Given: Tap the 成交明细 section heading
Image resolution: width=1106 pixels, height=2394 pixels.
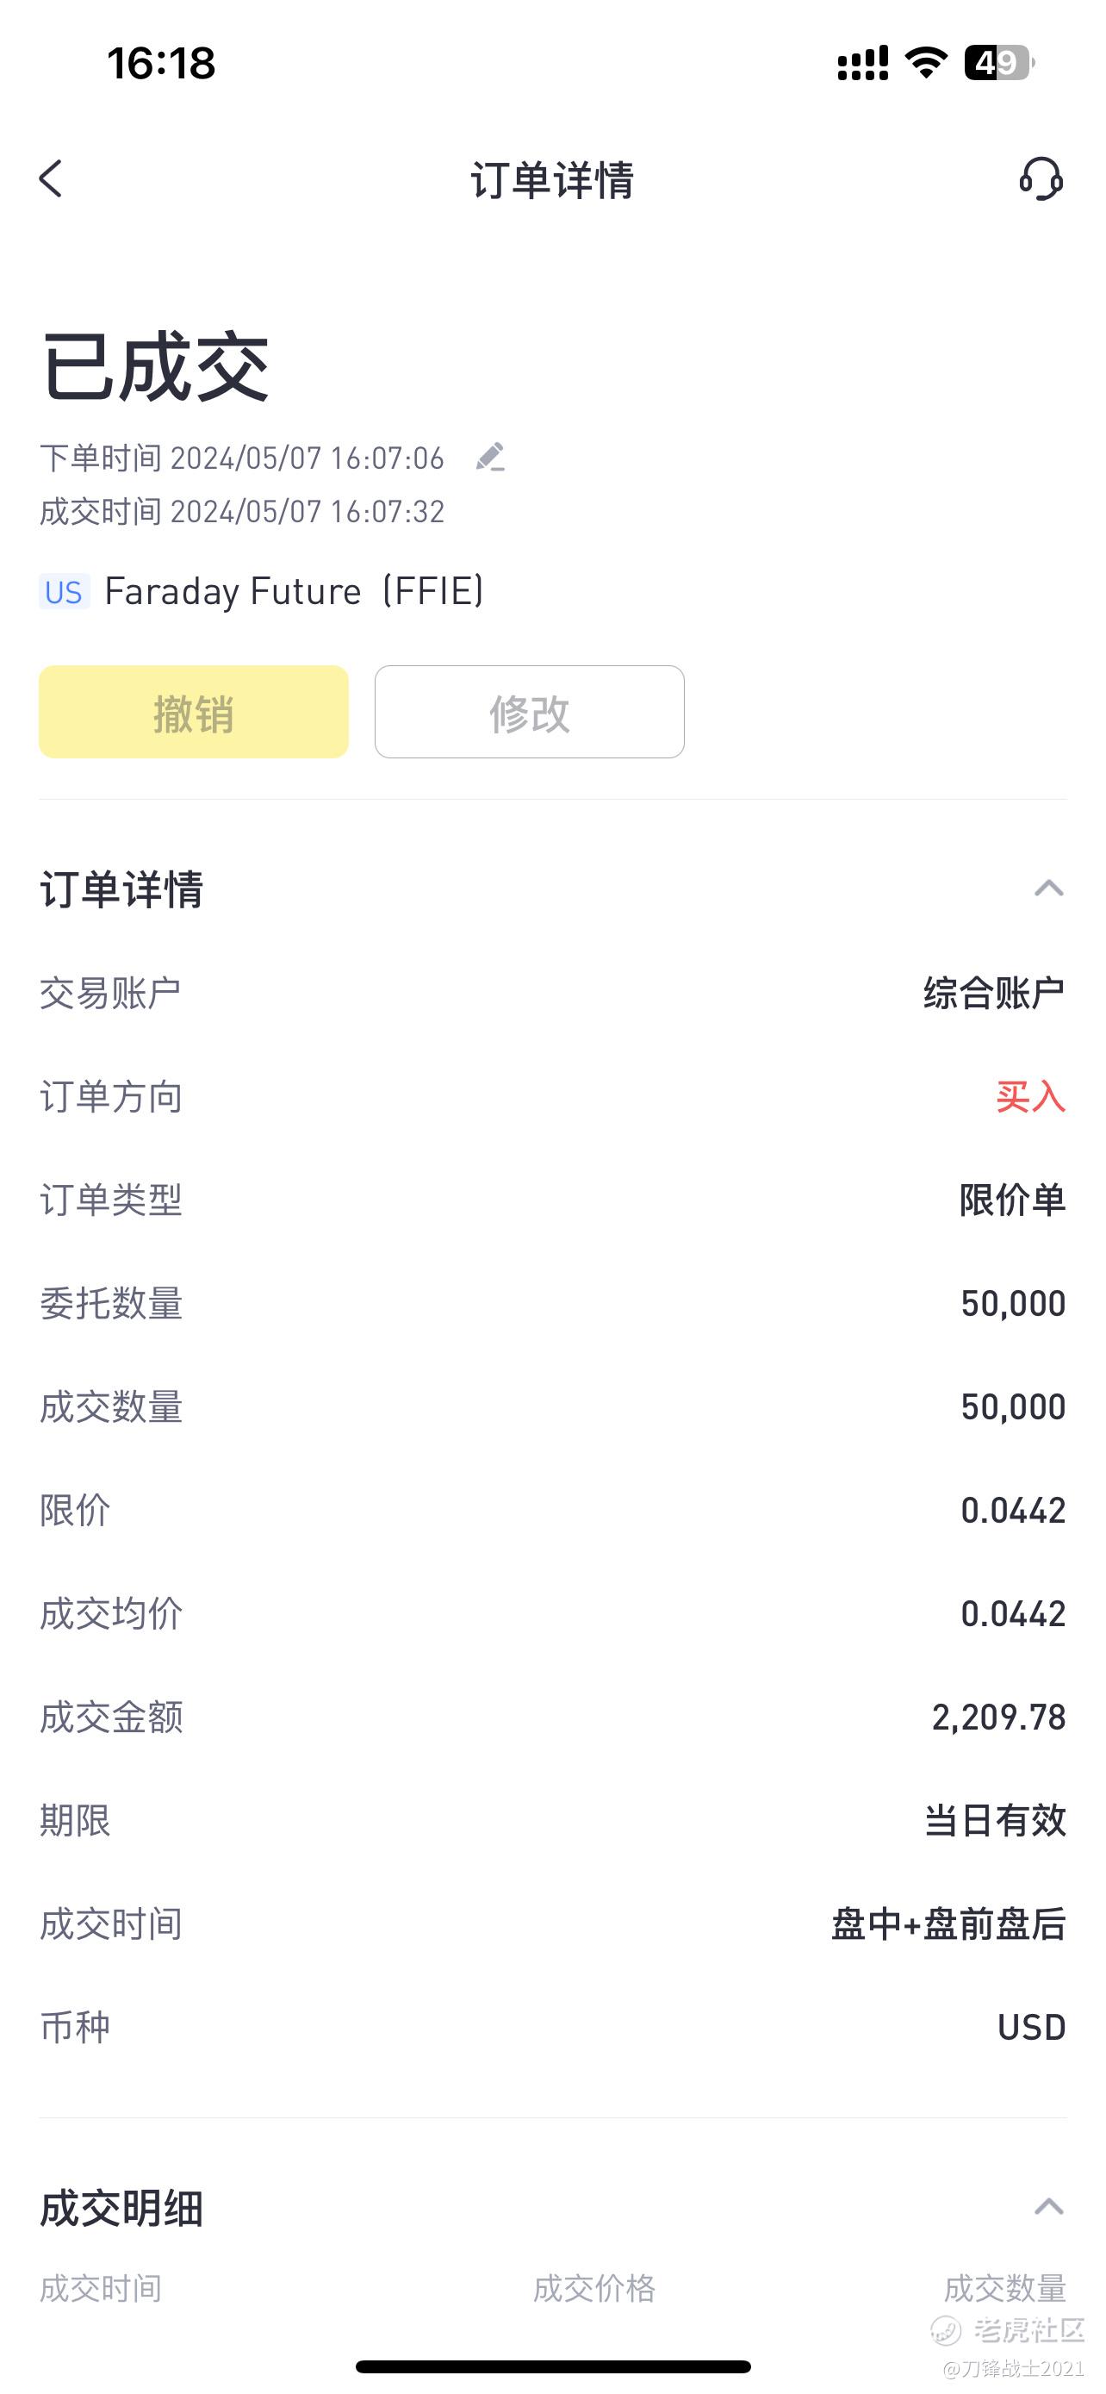Looking at the screenshot, I should pyautogui.click(x=121, y=2207).
